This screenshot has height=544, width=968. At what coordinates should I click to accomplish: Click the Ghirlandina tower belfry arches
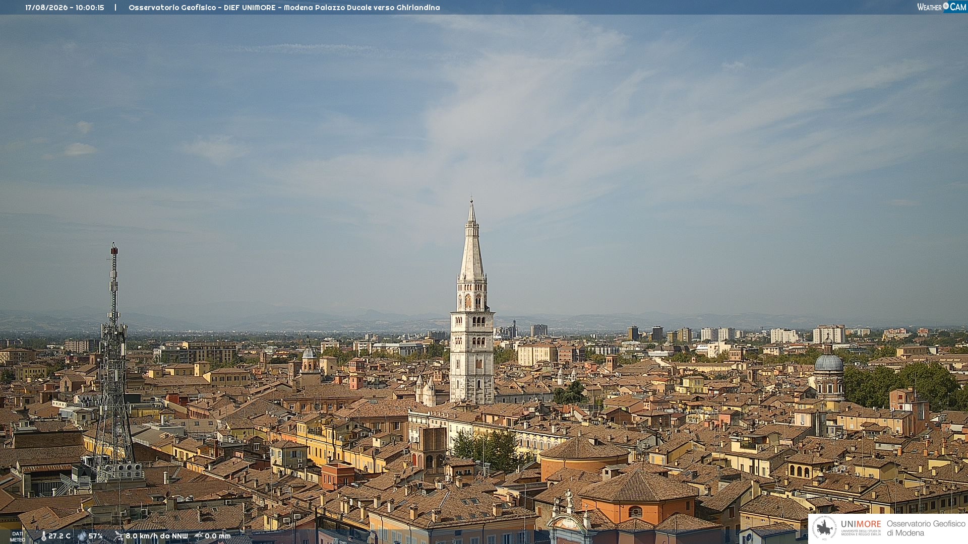pyautogui.click(x=471, y=301)
